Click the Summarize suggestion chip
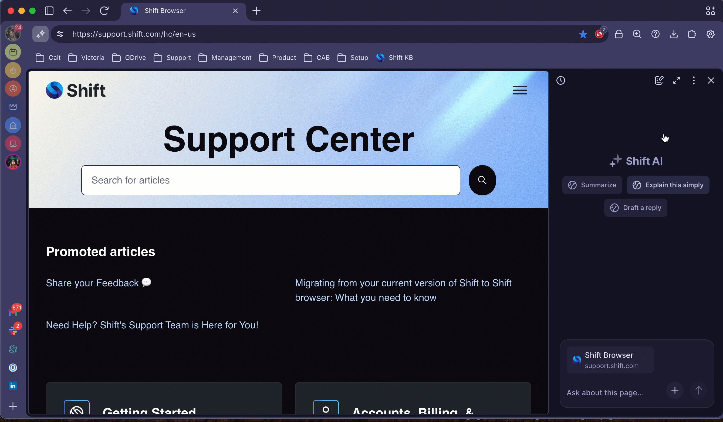The width and height of the screenshot is (723, 422). (592, 185)
